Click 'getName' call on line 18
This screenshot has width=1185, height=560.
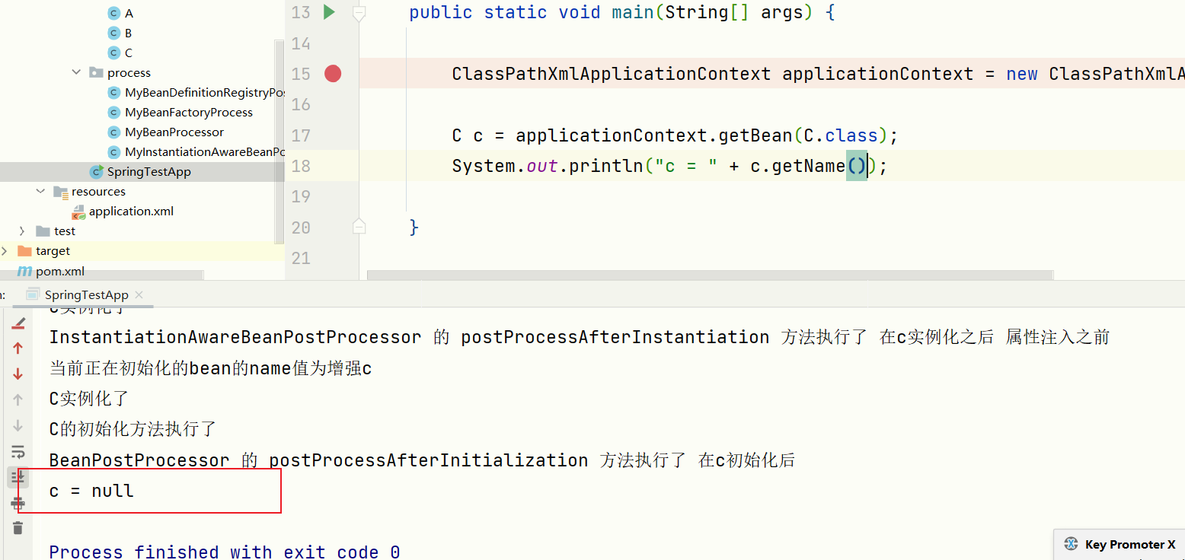pos(809,166)
